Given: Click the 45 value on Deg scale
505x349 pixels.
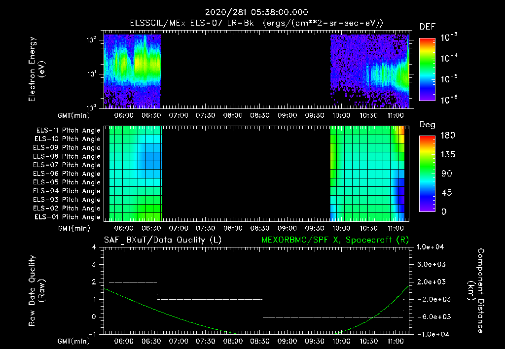Looking at the screenshot, I should coord(447,193).
